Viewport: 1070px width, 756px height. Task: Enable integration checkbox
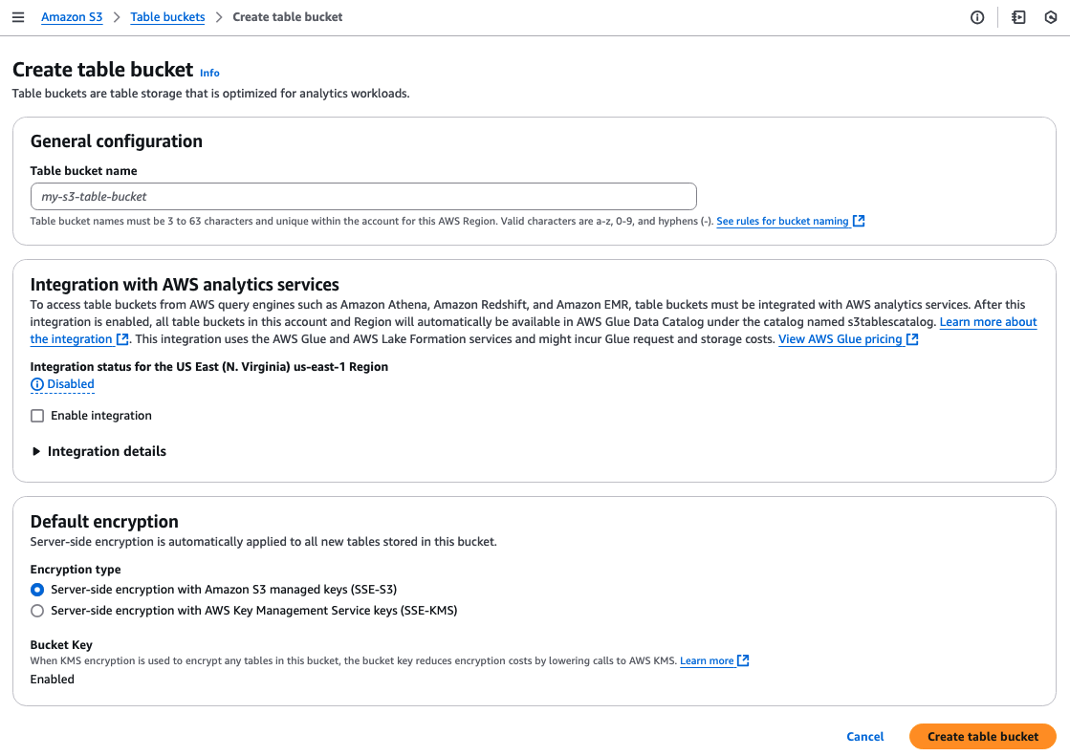click(x=37, y=416)
